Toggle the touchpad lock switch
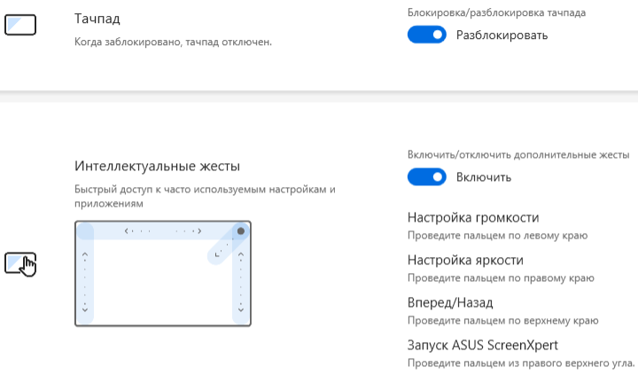The image size is (638, 375). (x=426, y=35)
